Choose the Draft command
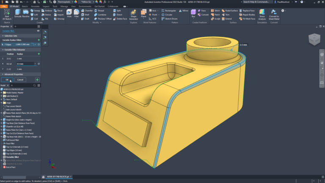 click(x=85, y=19)
